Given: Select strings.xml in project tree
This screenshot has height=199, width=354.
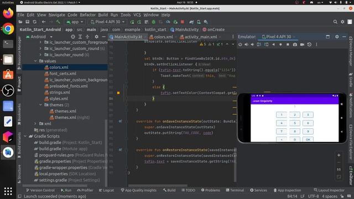Looking at the screenshot, I should point(60,92).
